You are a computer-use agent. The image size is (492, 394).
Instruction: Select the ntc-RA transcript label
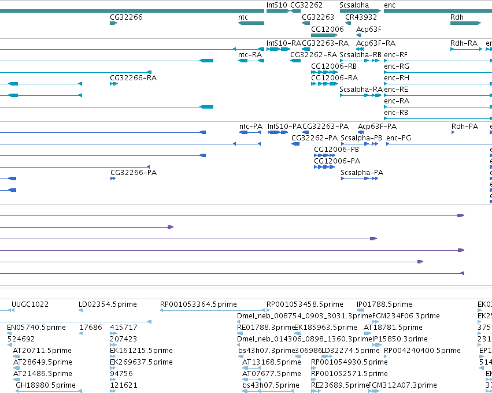[250, 54]
